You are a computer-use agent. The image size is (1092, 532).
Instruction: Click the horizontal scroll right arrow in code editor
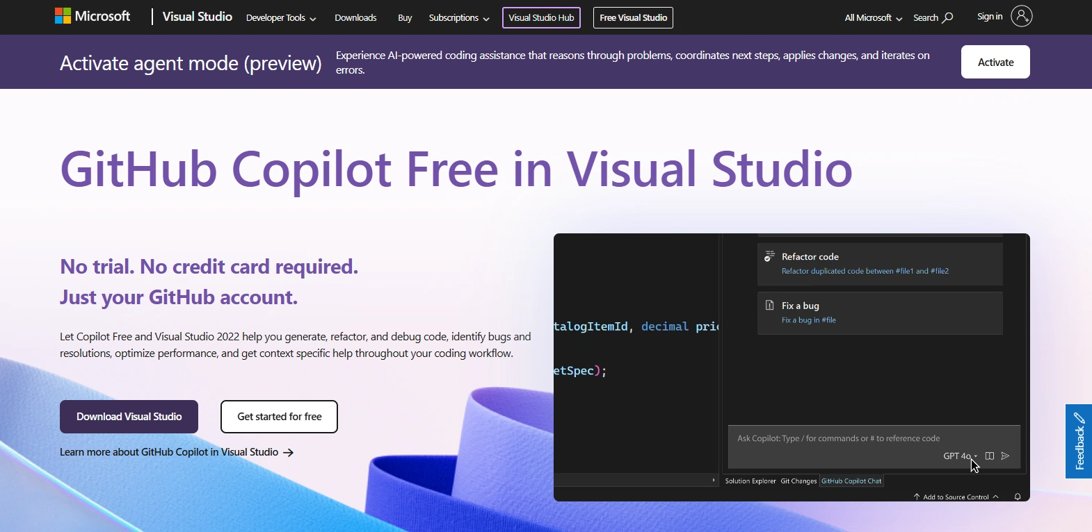click(x=714, y=480)
